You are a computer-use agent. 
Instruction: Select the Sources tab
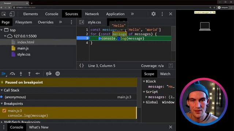[x=72, y=14]
